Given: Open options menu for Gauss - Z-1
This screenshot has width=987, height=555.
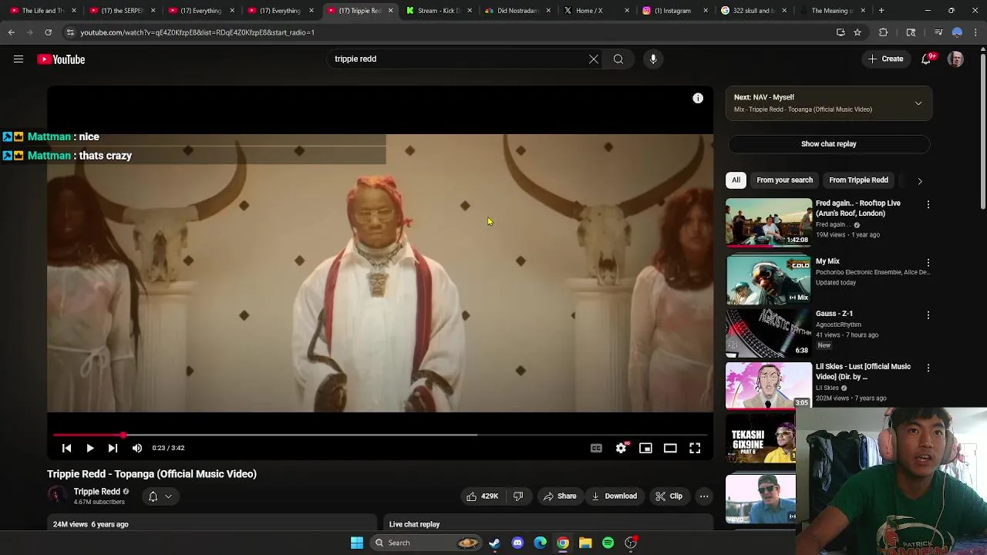Looking at the screenshot, I should click(x=928, y=315).
